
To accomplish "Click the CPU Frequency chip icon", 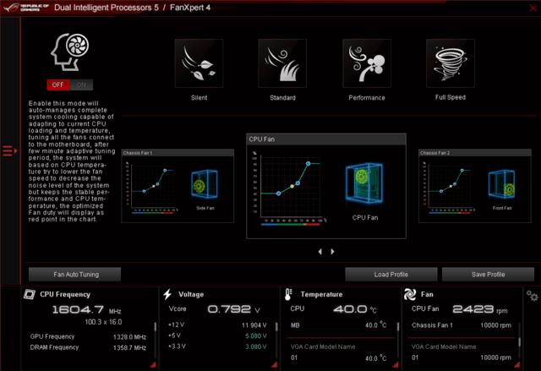I will 30,294.
